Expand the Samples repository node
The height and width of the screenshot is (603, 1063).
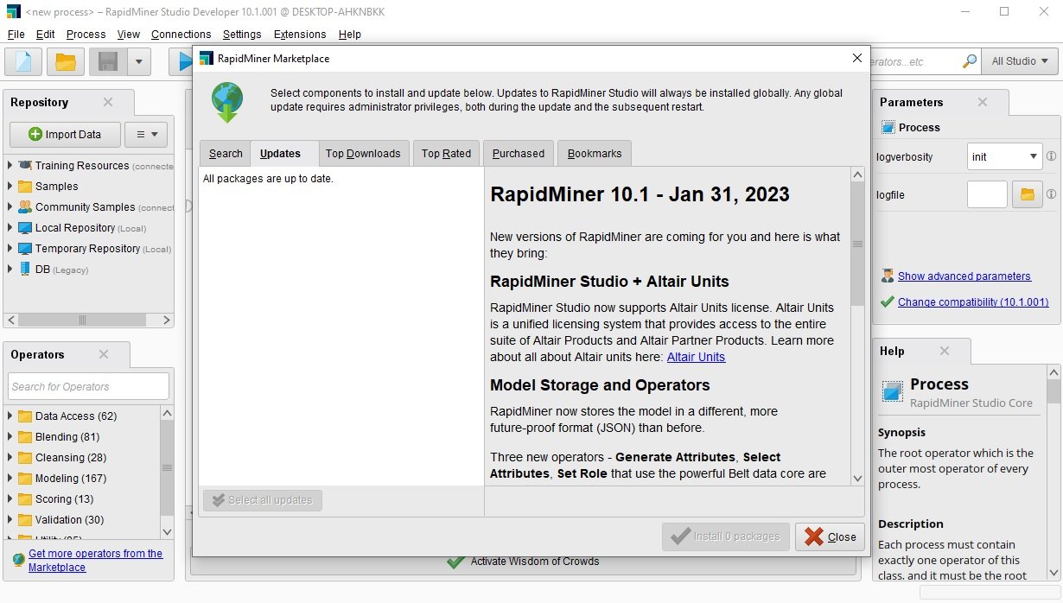(x=10, y=186)
